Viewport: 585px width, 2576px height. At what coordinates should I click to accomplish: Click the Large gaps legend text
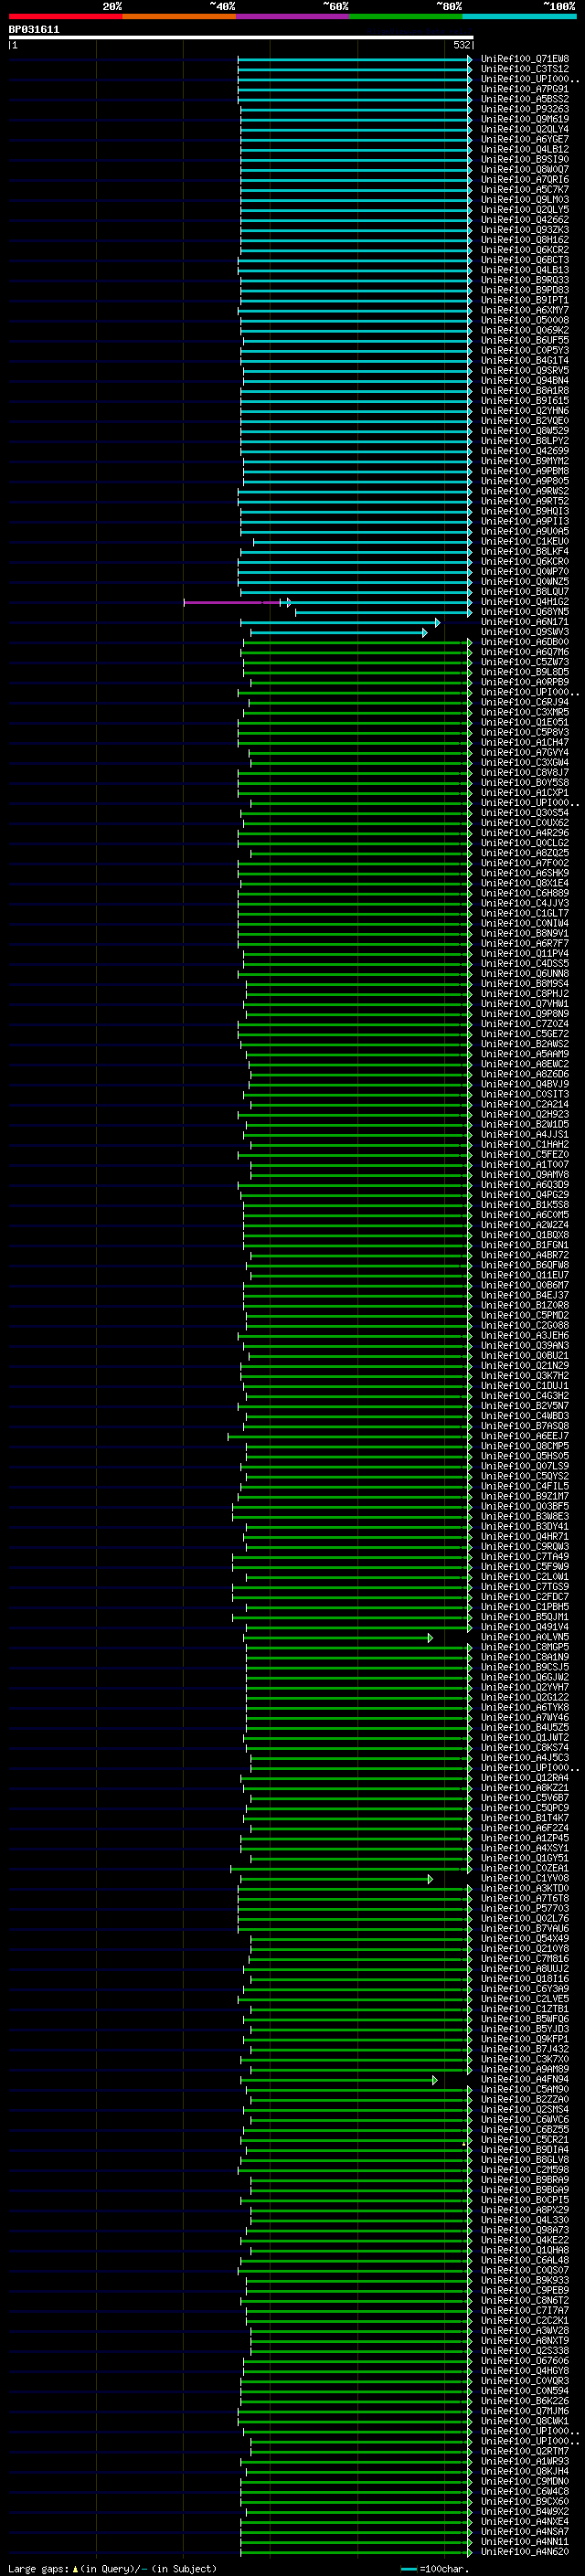112,2568
